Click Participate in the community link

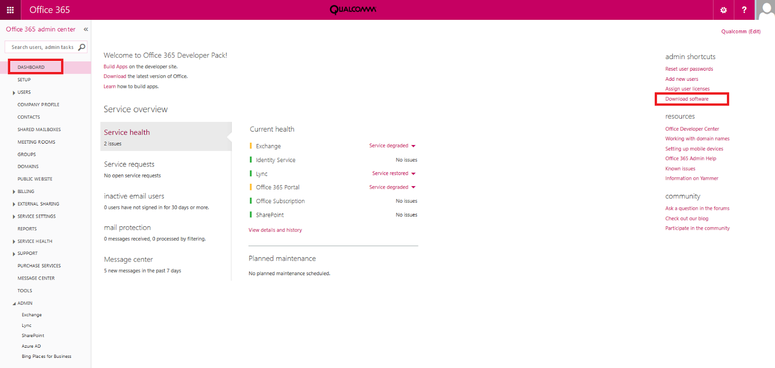coord(697,228)
